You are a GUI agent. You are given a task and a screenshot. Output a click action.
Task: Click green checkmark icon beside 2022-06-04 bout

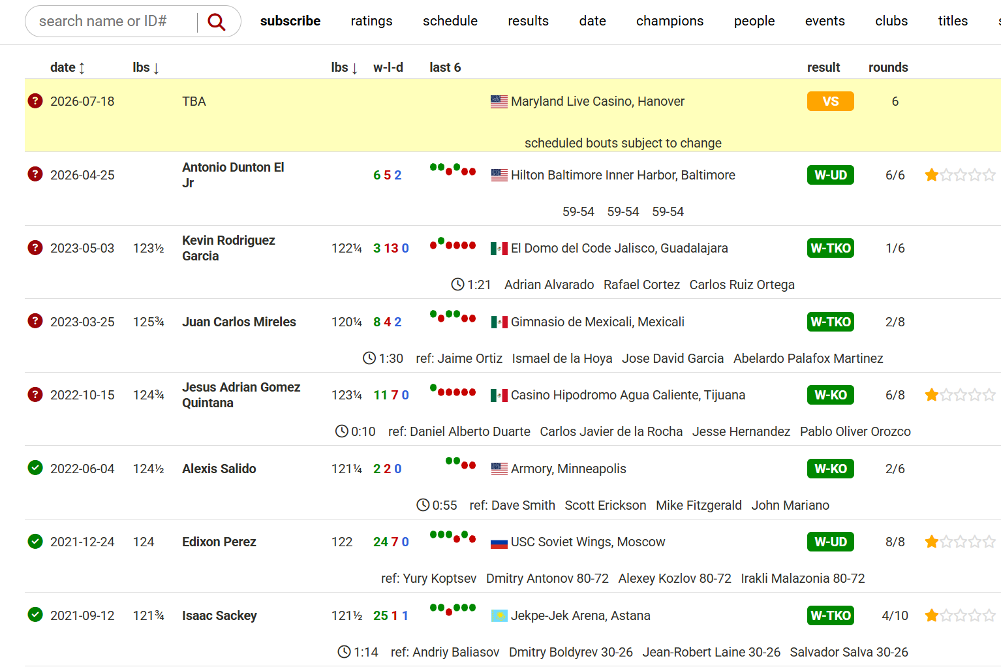point(35,468)
